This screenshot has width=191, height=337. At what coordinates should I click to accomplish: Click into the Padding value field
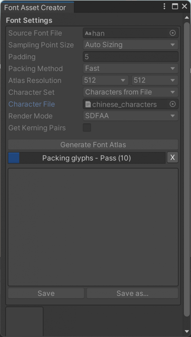[x=131, y=57]
